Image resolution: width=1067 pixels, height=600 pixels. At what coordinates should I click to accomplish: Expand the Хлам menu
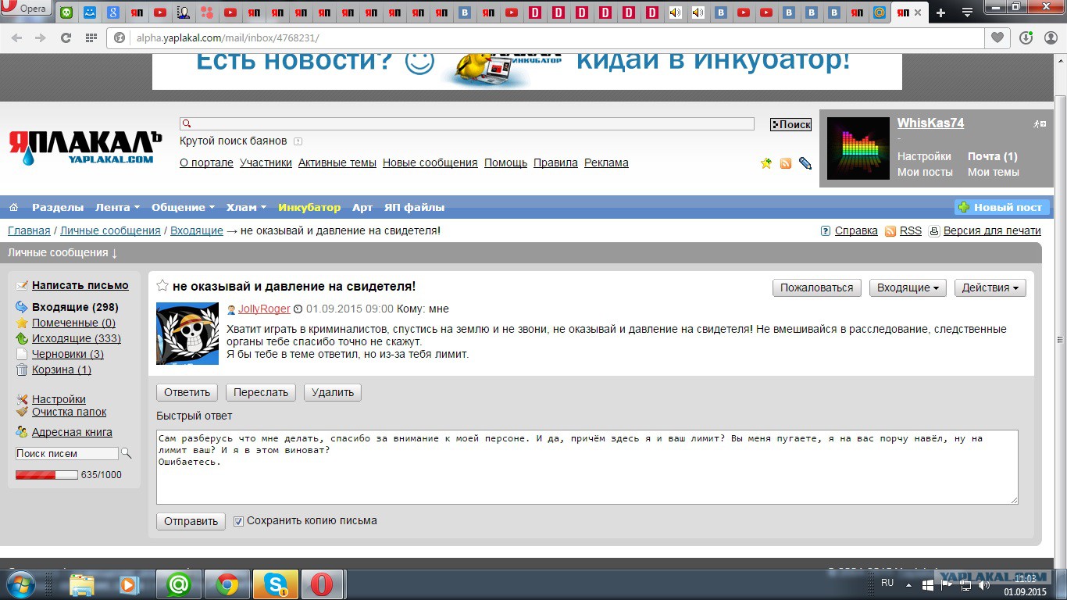point(246,207)
